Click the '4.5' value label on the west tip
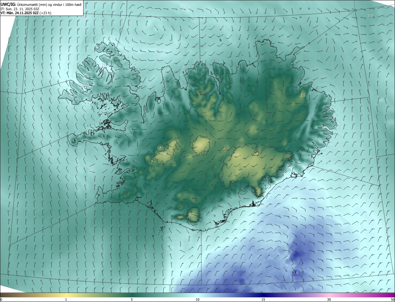The width and height of the screenshot is (395, 302). 74,141
